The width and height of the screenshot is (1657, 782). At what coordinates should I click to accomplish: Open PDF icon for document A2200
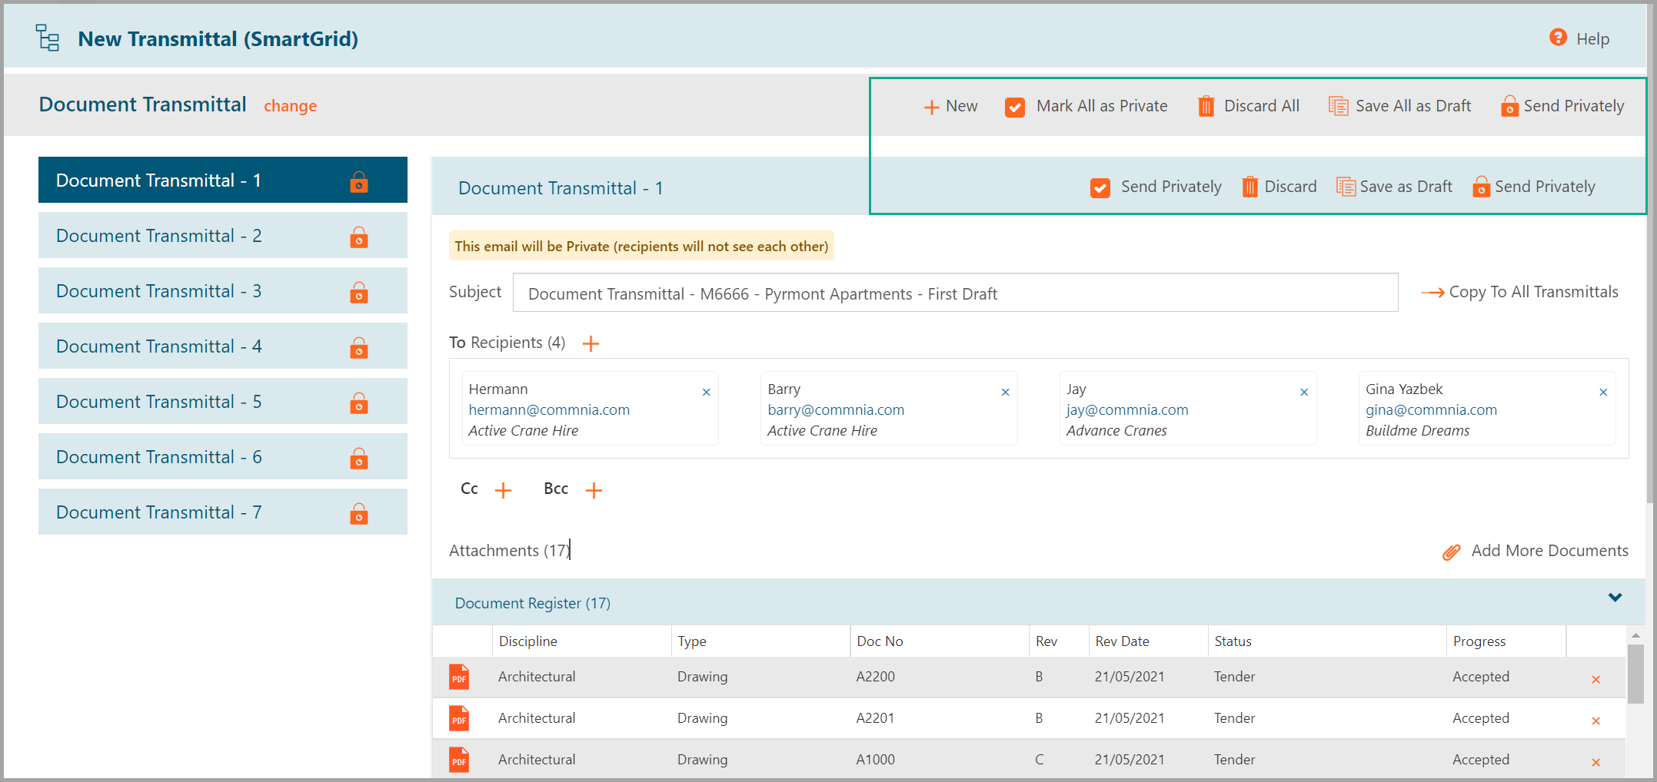pos(459,677)
